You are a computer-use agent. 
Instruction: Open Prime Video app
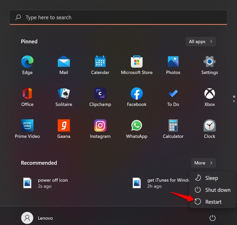pos(27,129)
